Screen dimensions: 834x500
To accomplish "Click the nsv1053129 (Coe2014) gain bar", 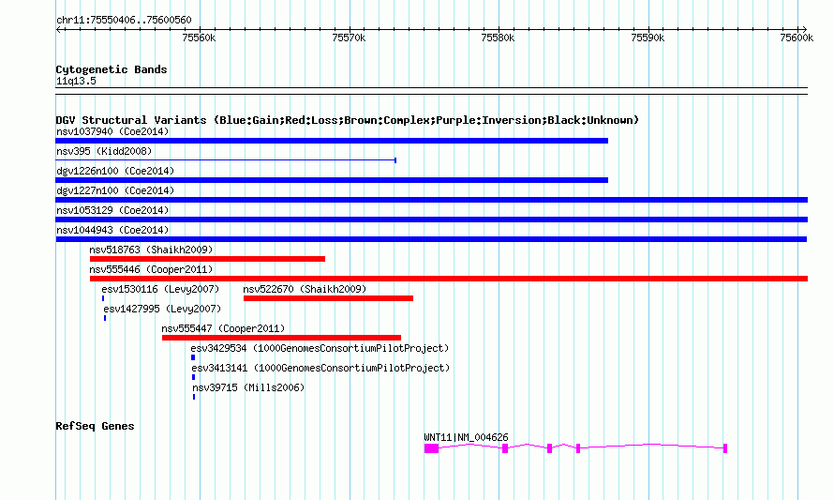I will [432, 220].
